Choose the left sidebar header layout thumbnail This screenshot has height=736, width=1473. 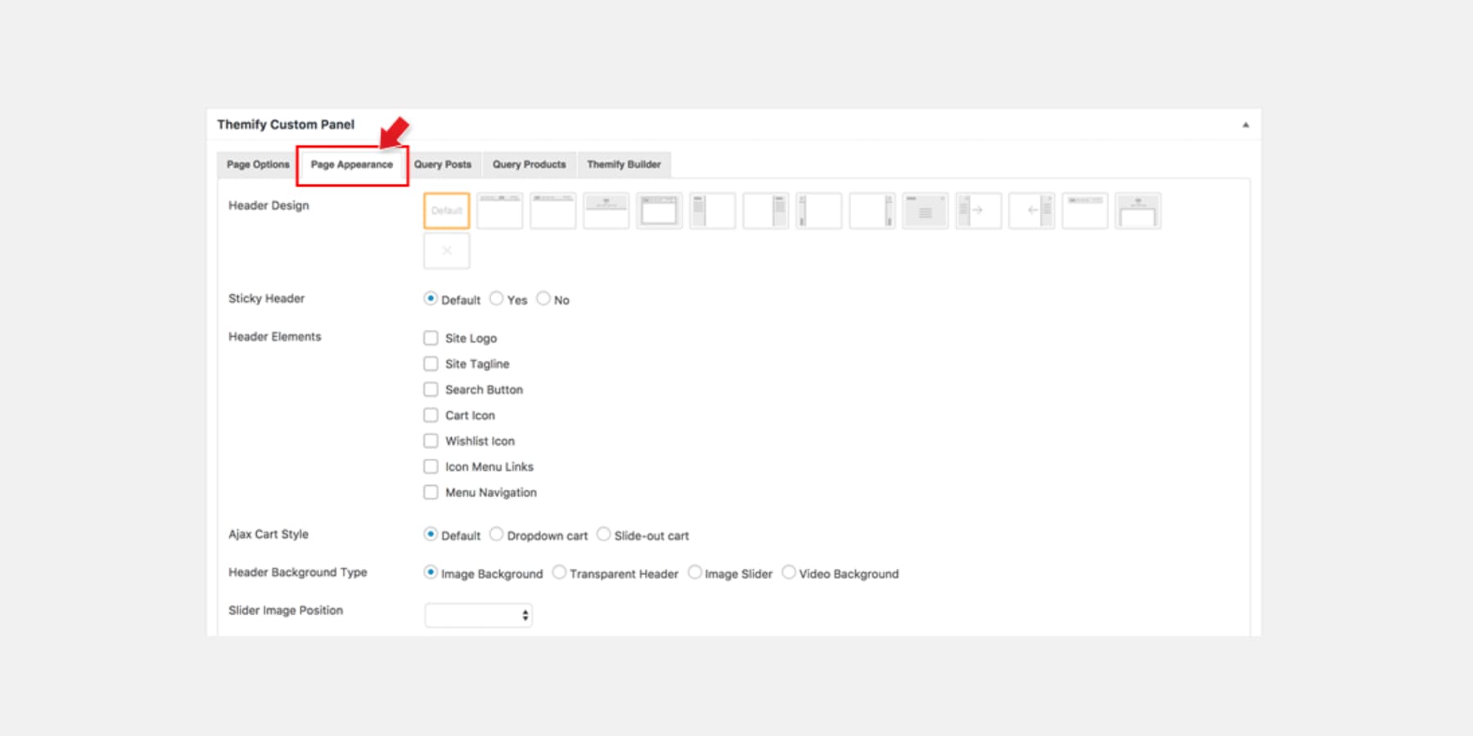click(x=712, y=210)
